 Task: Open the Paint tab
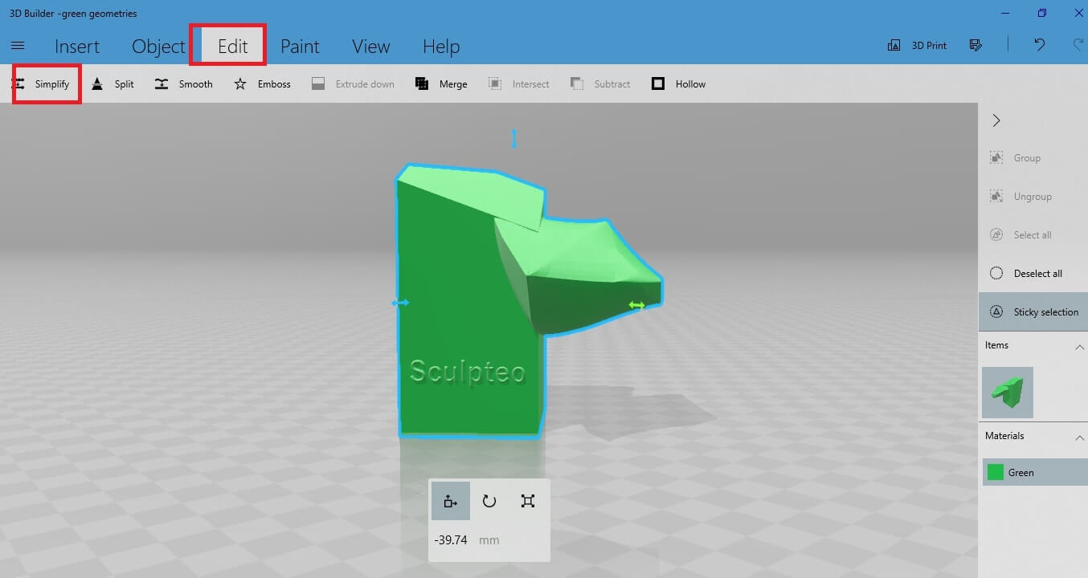click(300, 47)
